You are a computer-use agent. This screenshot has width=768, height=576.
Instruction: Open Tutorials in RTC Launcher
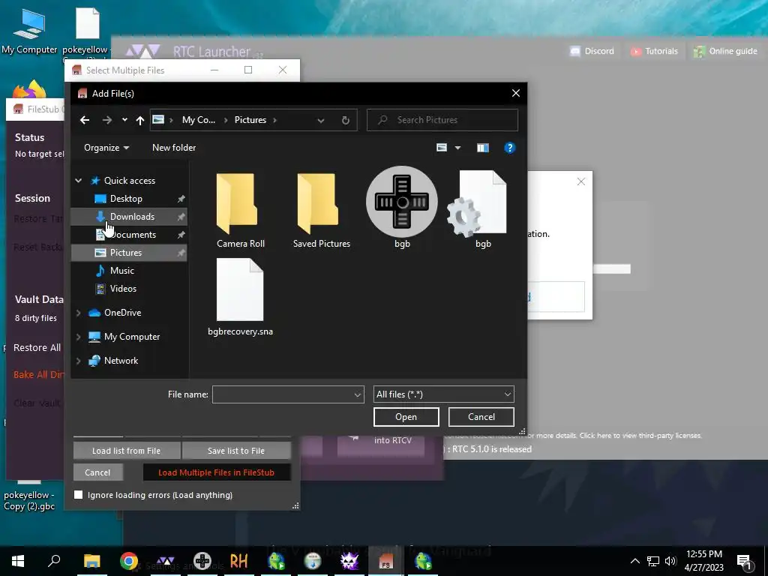(x=654, y=51)
